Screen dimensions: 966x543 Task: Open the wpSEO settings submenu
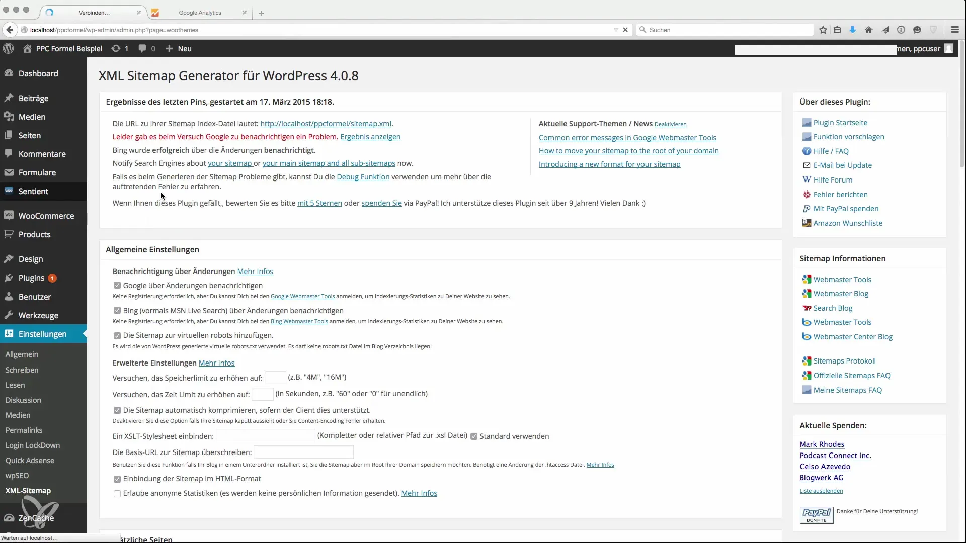(17, 476)
